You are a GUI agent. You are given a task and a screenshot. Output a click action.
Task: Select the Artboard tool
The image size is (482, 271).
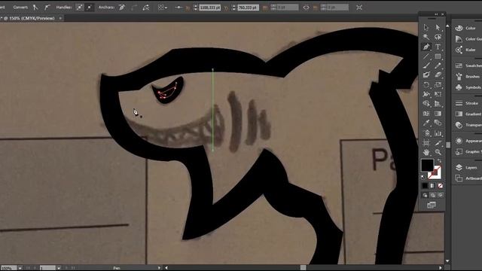click(426, 143)
